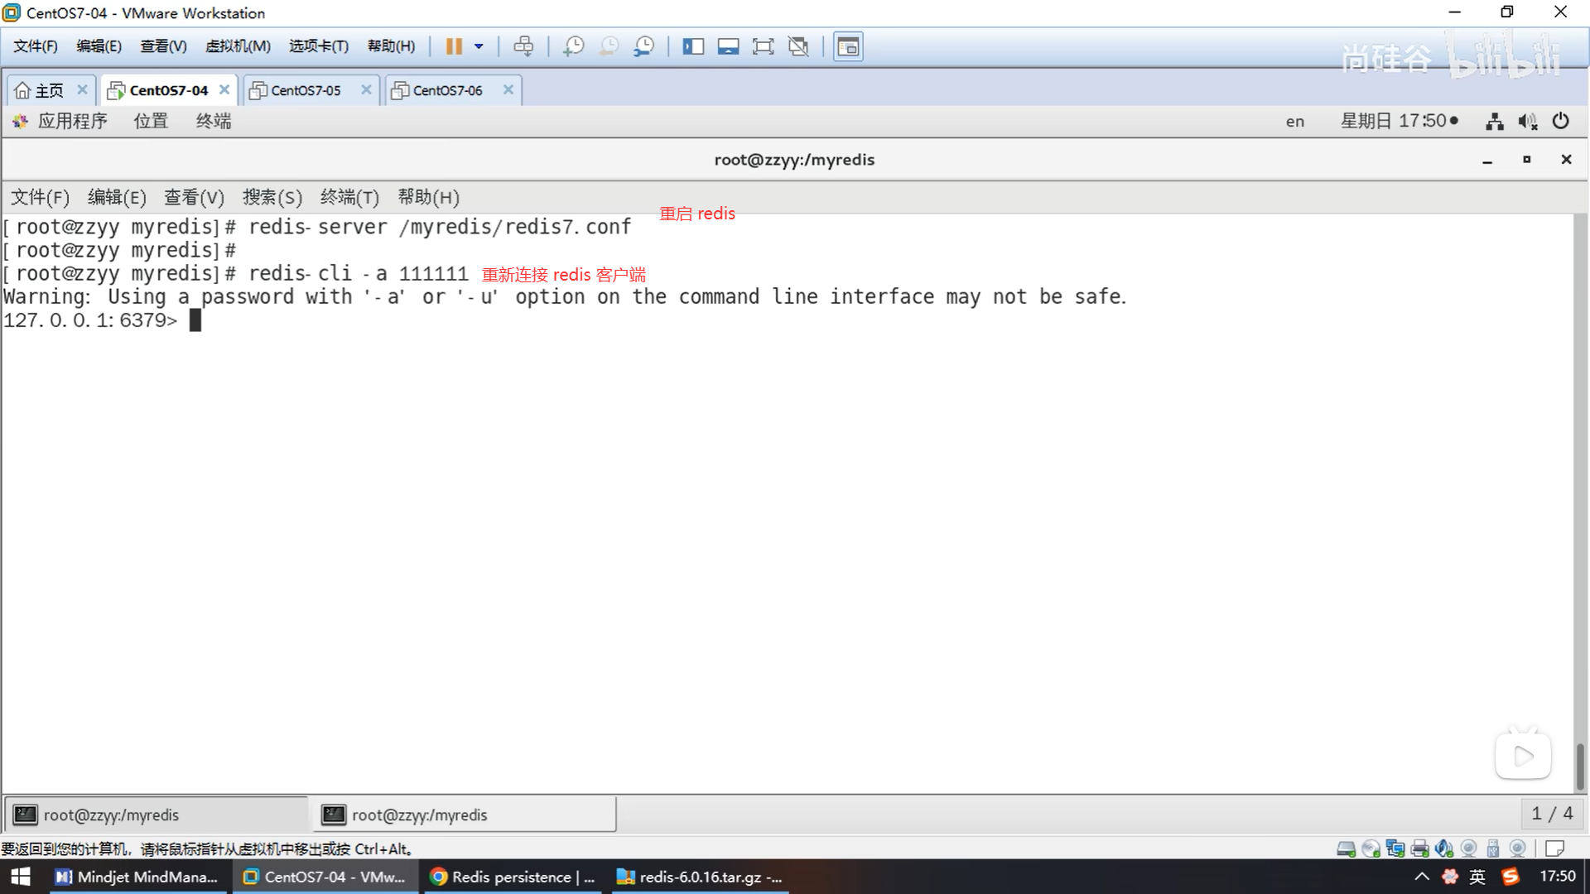Toggle the library sidebar panel icon
The image size is (1590, 894).
click(x=692, y=46)
